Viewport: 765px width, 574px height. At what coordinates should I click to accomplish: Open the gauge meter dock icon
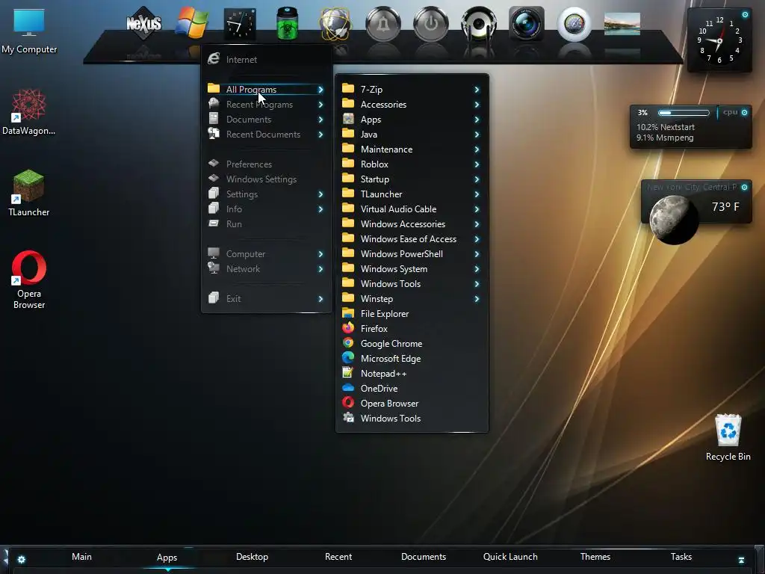coord(574,23)
